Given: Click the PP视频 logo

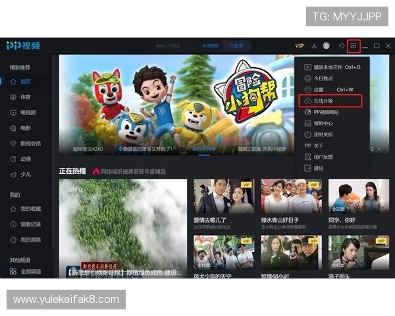Looking at the screenshot, I should (x=23, y=45).
